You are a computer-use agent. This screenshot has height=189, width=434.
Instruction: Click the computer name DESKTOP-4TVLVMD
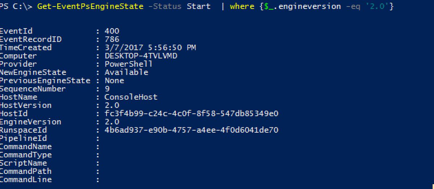click(x=141, y=56)
